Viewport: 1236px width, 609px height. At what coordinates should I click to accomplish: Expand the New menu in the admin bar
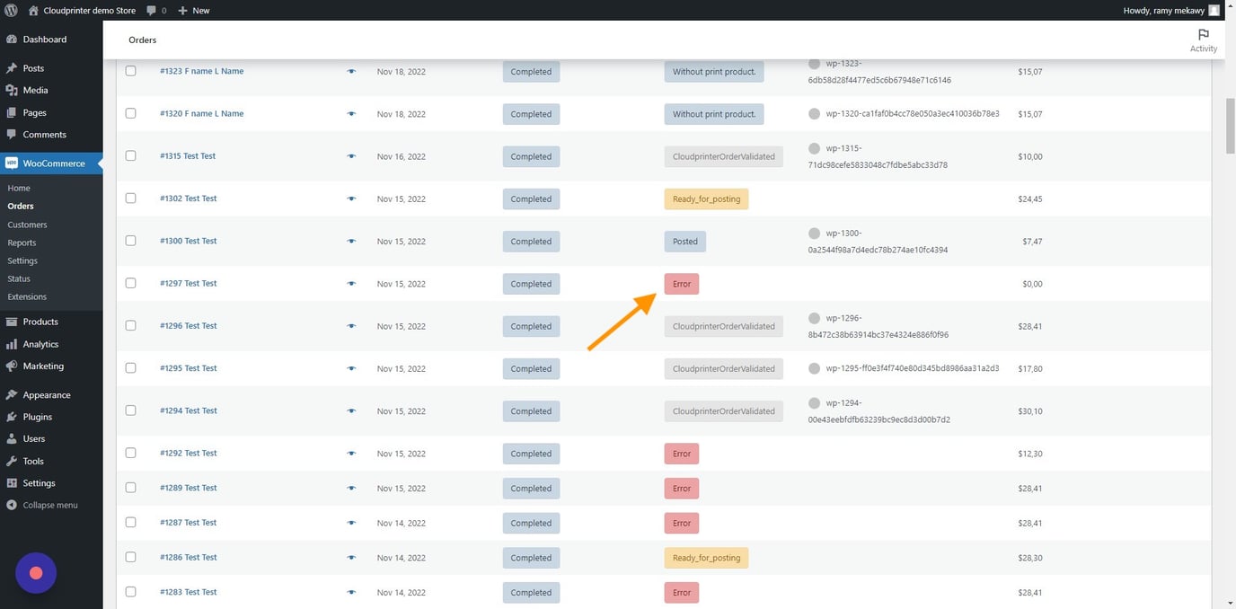pyautogui.click(x=192, y=10)
